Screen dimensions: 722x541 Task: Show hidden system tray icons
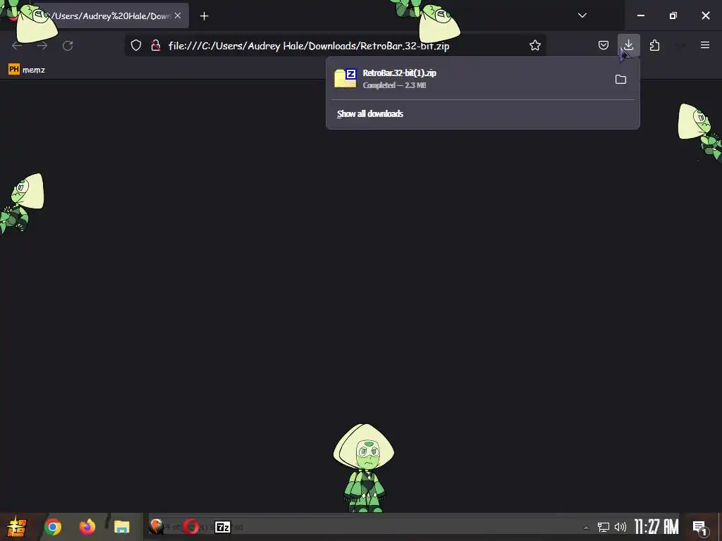click(x=586, y=527)
